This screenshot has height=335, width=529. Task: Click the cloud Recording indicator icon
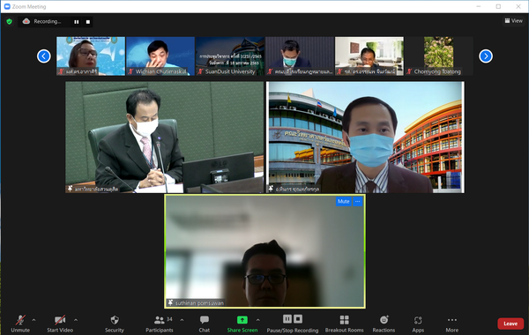pos(26,21)
